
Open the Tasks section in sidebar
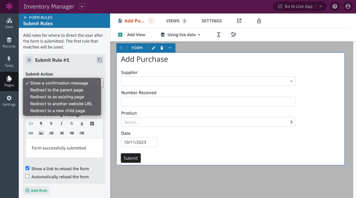coord(9,62)
